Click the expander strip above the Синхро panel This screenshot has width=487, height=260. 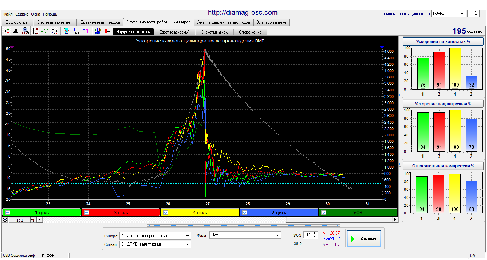[243, 225]
